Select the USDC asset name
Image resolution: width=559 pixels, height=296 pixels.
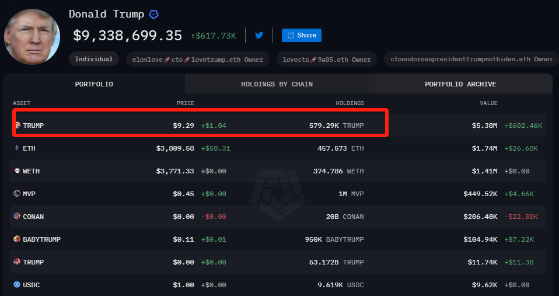pos(32,285)
